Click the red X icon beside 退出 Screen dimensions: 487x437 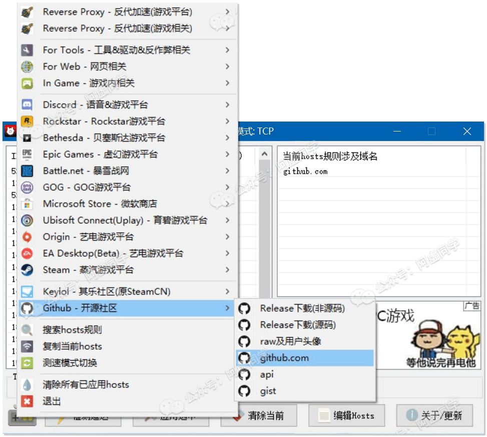(27, 401)
